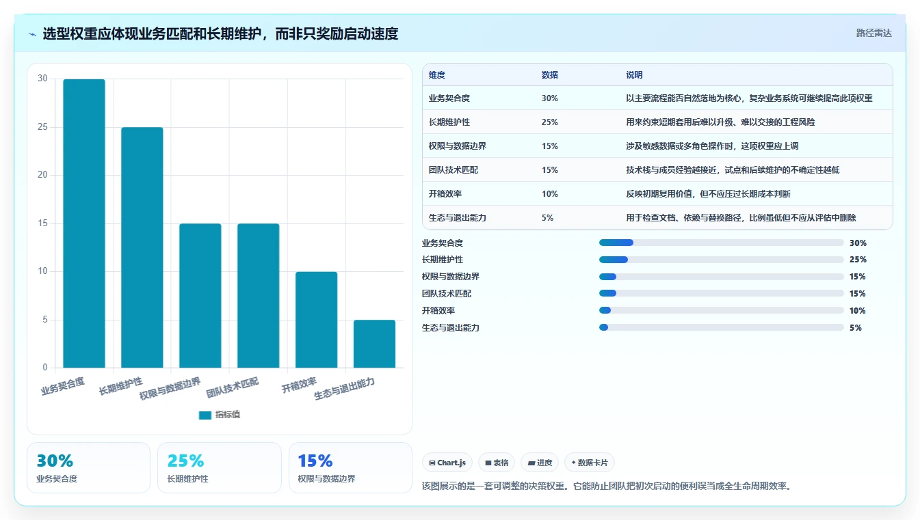Click x-axis label 生态与退出能力 under chart
920x520 pixels.
[x=344, y=389]
